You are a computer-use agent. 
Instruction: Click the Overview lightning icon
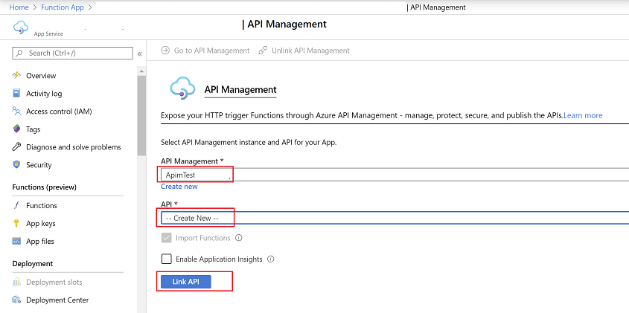[x=16, y=75]
